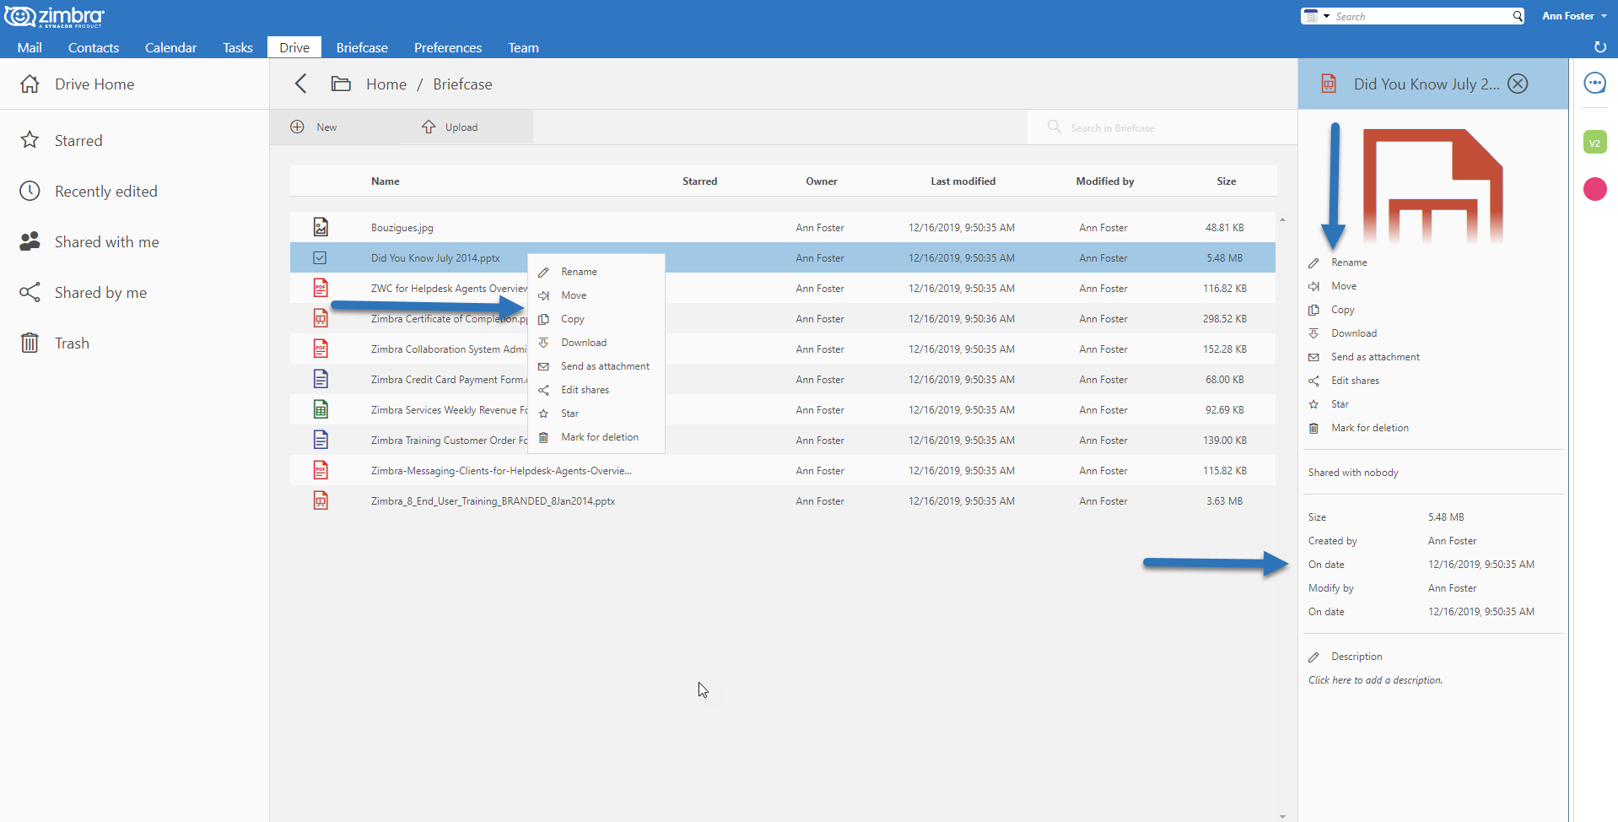The width and height of the screenshot is (1618, 822).
Task: Open the search type dropdown arrow
Action: (x=1326, y=16)
